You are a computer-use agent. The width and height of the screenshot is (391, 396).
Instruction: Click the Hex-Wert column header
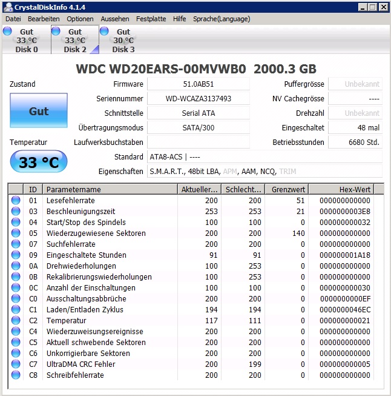pos(341,189)
